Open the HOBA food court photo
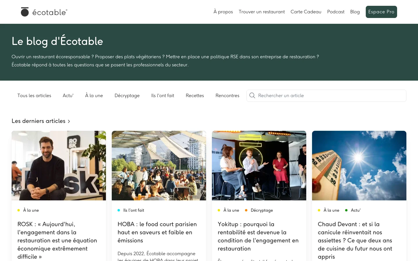The image size is (418, 261). pyautogui.click(x=159, y=166)
